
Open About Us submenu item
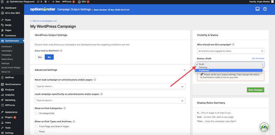pyautogui.click(x=6, y=72)
